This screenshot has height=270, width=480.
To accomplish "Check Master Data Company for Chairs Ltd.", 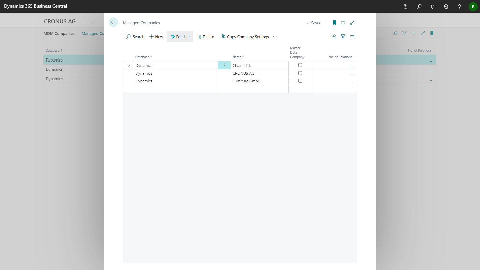I will pyautogui.click(x=300, y=65).
